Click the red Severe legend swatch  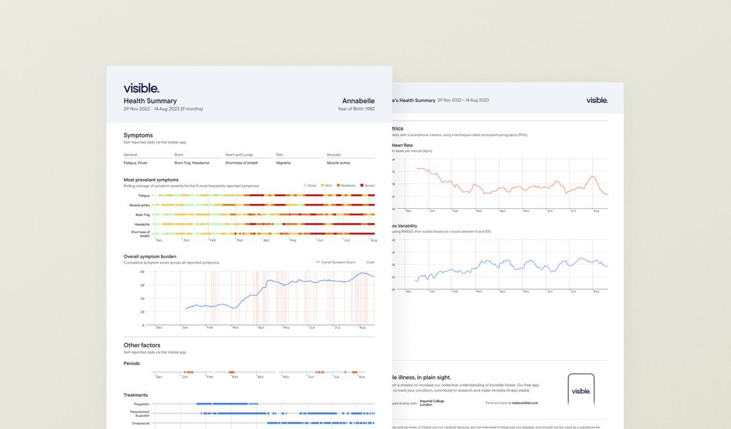click(361, 185)
